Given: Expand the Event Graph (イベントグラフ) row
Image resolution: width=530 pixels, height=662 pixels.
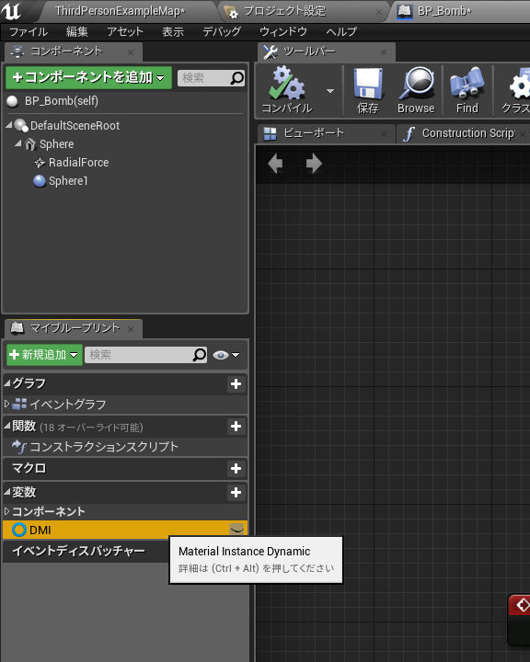Looking at the screenshot, I should tap(7, 404).
